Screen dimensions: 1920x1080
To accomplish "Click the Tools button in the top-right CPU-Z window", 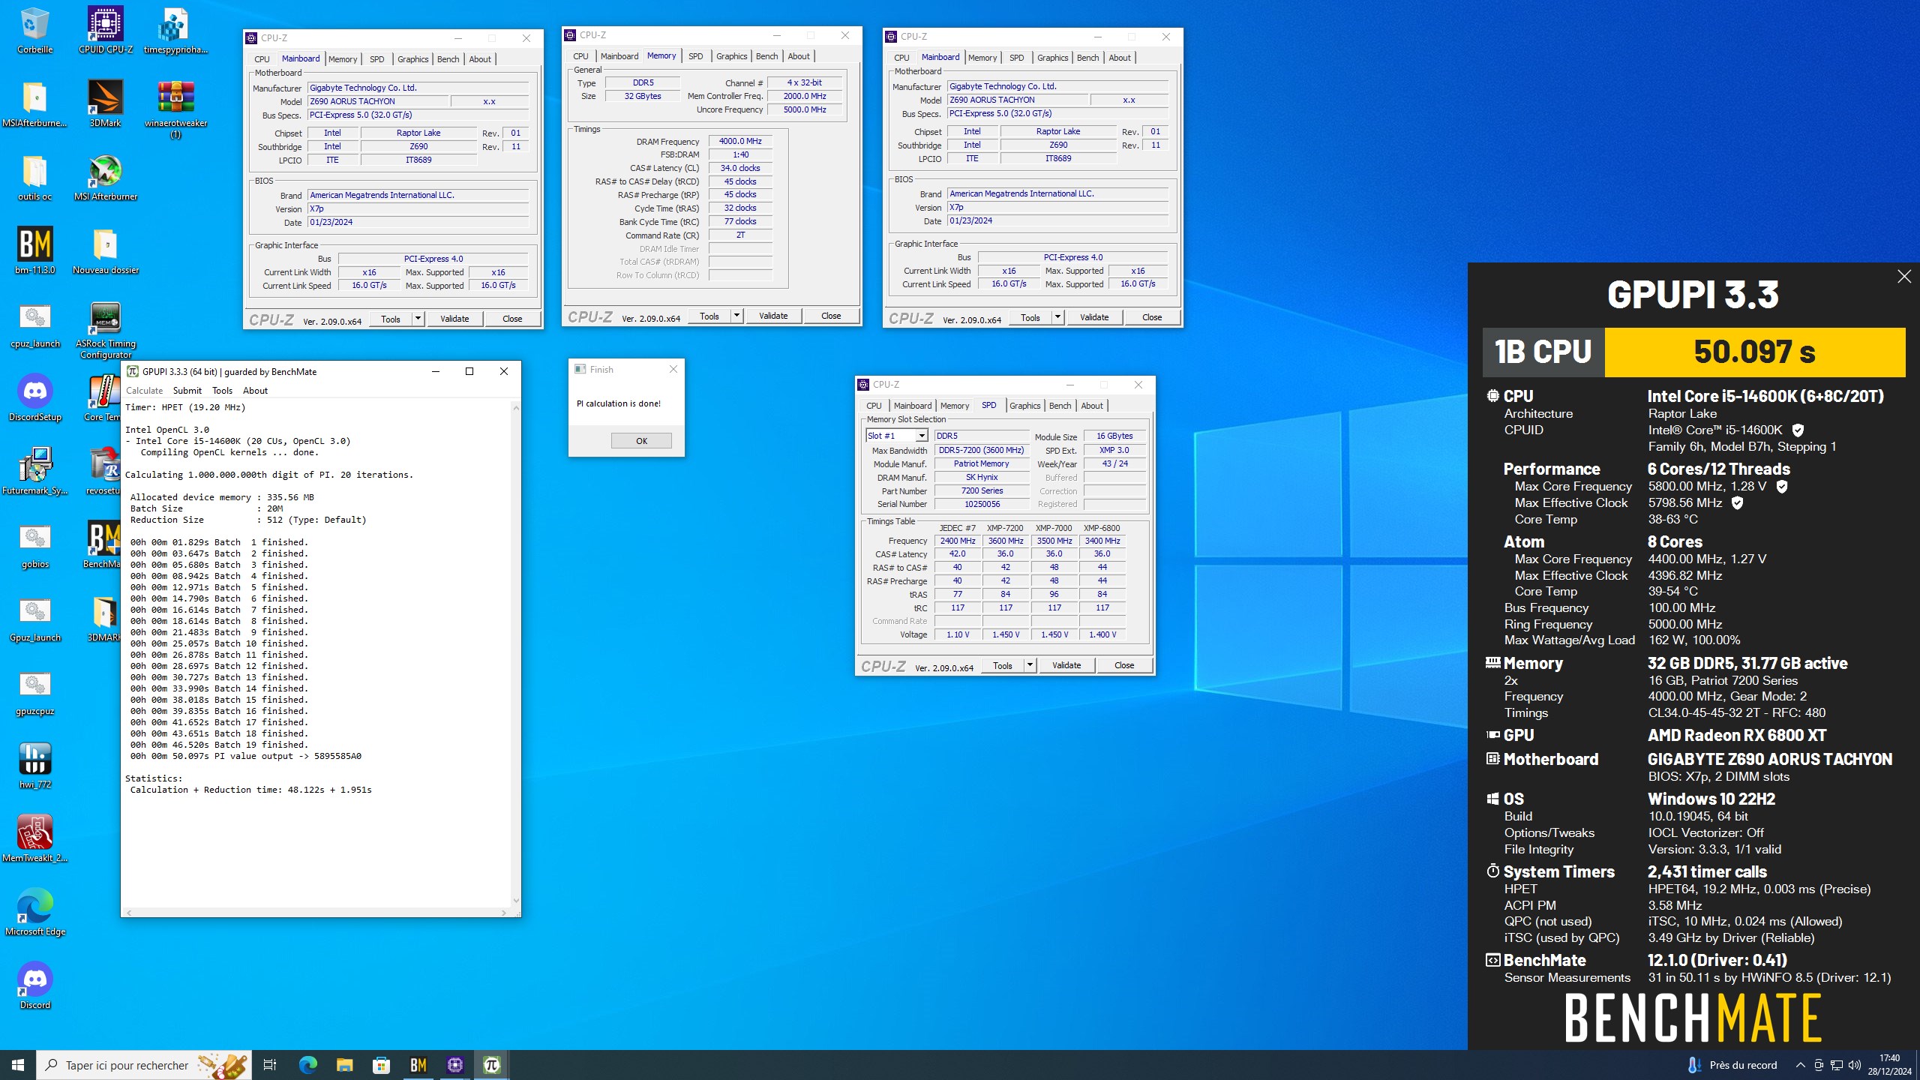I will (1030, 317).
